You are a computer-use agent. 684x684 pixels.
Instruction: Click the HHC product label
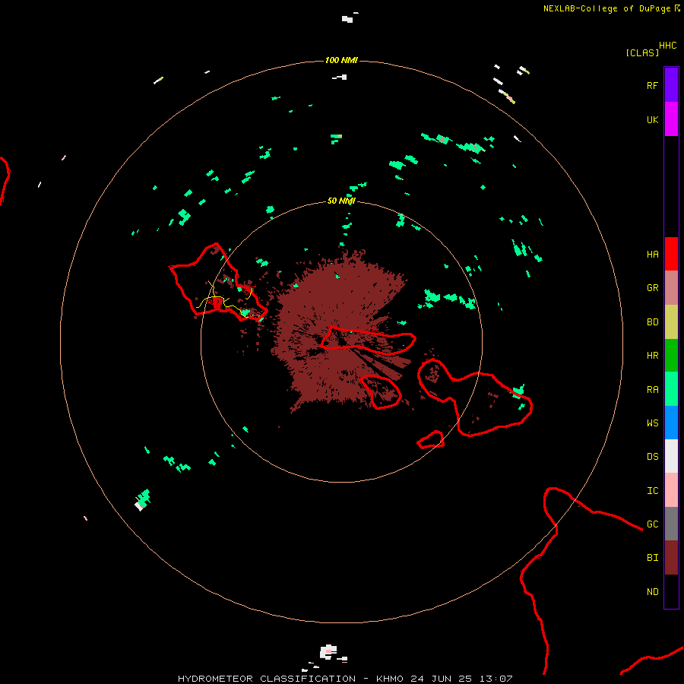click(667, 46)
